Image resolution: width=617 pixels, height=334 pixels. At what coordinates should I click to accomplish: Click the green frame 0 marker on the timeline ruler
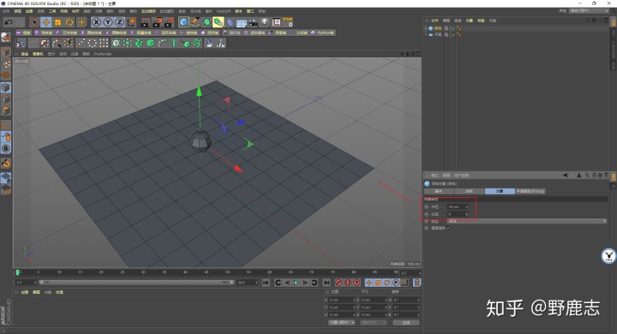click(x=17, y=272)
